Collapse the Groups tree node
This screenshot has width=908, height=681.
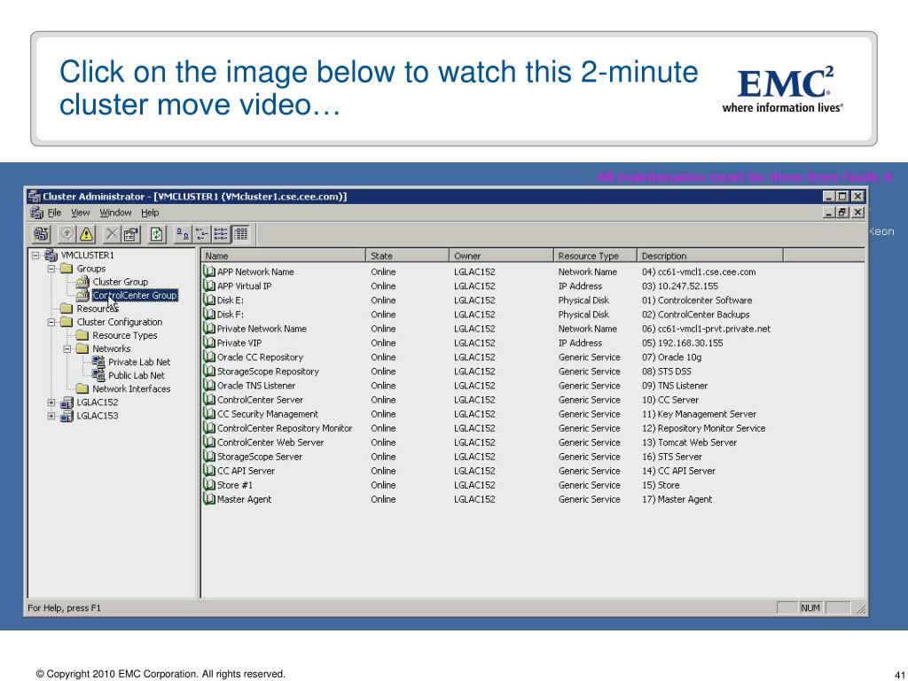(51, 268)
